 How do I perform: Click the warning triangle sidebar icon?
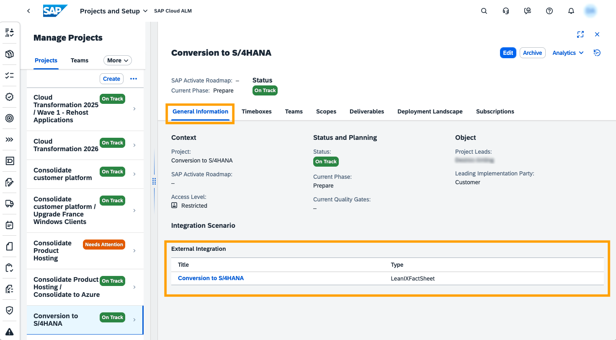coord(10,332)
